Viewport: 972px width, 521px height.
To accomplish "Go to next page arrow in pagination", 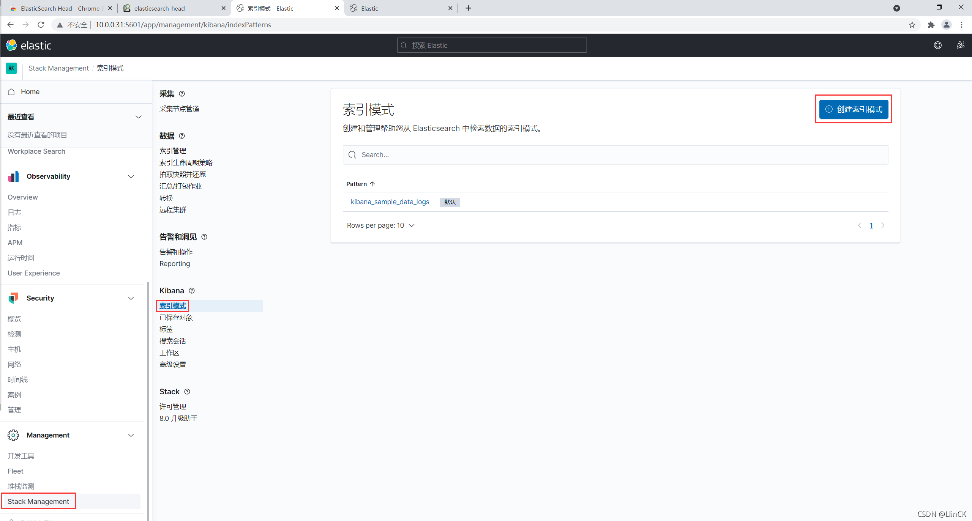I will click(883, 225).
